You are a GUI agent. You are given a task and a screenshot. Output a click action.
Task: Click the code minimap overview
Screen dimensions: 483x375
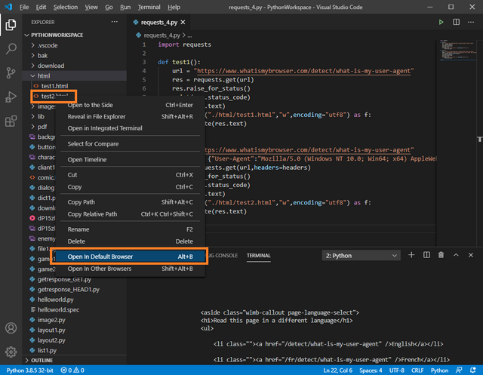457,51
